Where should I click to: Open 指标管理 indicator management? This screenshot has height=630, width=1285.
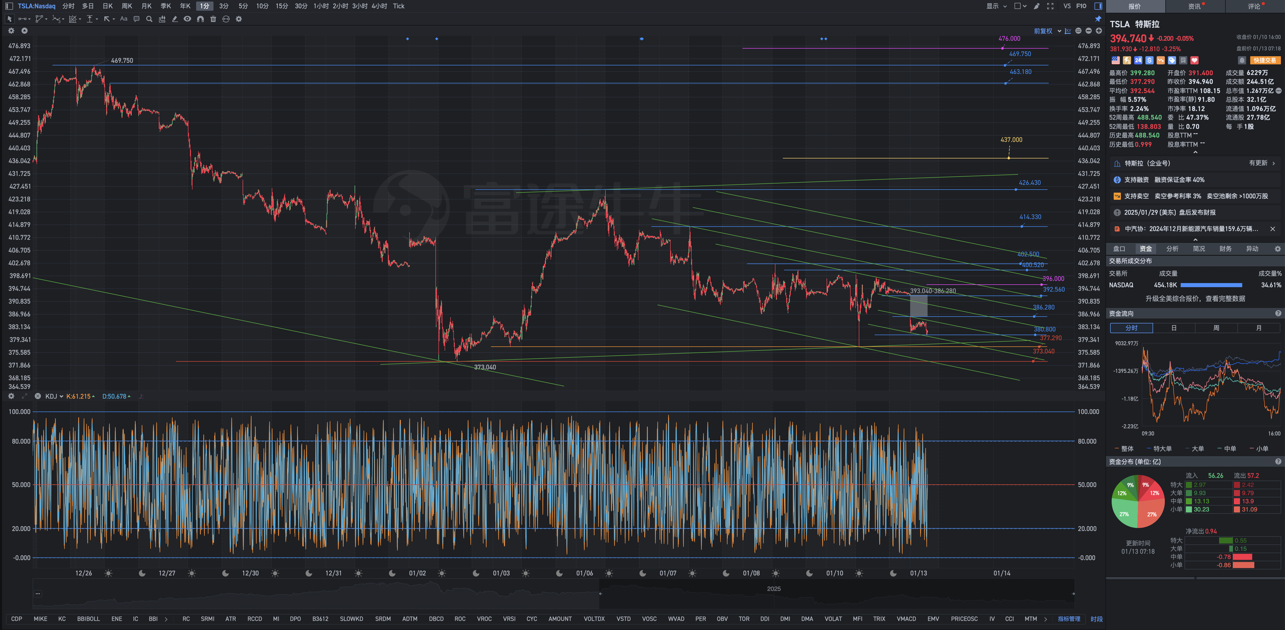[1069, 619]
